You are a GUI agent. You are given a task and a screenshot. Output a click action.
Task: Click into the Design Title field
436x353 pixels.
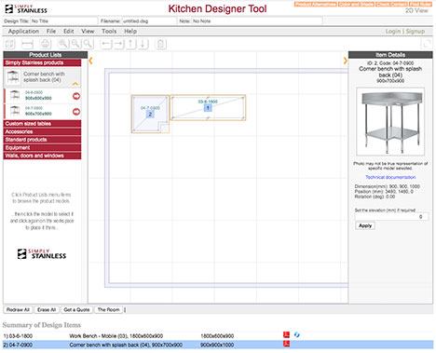(63, 21)
